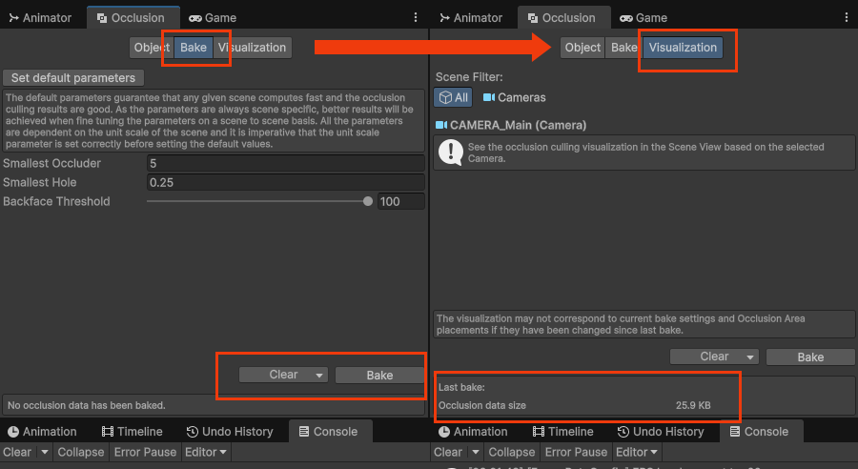Viewport: 858px width, 469px height.
Task: Expand the Clear dropdown beside Bake in left panel
Action: (319, 375)
